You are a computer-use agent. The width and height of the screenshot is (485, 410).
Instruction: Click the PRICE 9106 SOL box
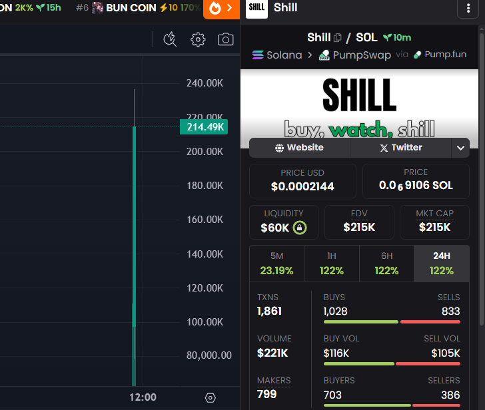416,181
